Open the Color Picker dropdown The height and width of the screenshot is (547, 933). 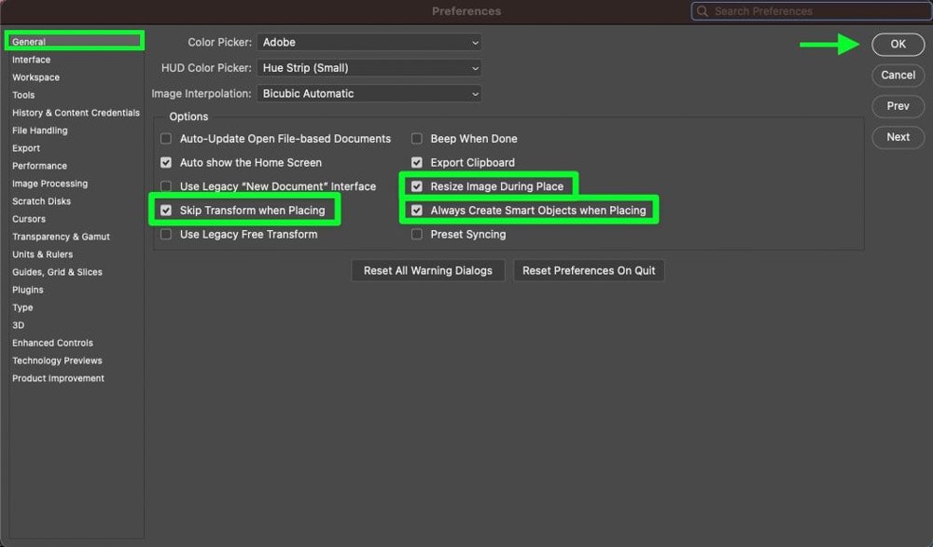369,42
